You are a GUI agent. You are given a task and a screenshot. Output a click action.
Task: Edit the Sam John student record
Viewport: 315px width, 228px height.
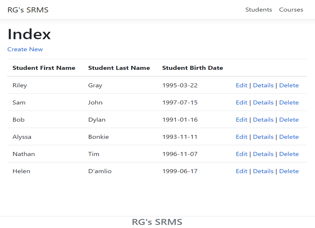click(x=241, y=102)
